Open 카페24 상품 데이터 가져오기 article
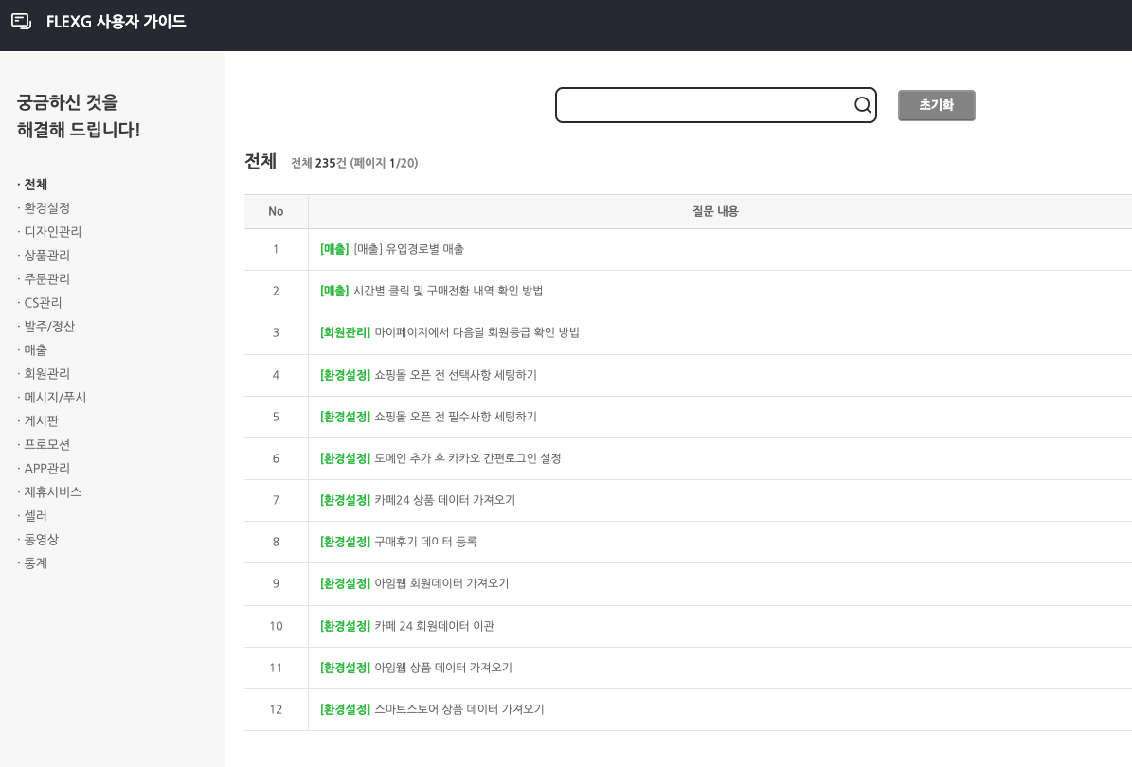This screenshot has width=1132, height=767. pyautogui.click(x=444, y=500)
